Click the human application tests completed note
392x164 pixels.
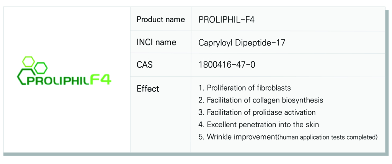pyautogui.click(x=327, y=137)
